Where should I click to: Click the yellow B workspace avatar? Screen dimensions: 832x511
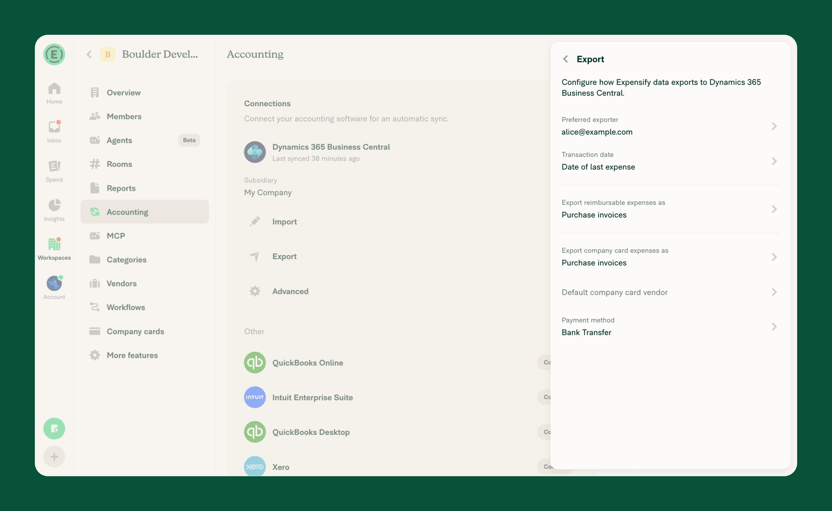tap(108, 54)
